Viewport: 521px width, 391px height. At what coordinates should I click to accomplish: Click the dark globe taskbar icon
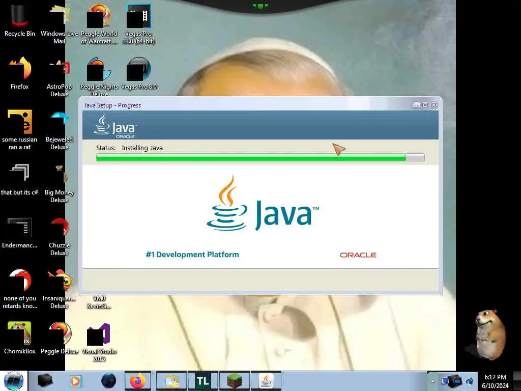(109, 381)
